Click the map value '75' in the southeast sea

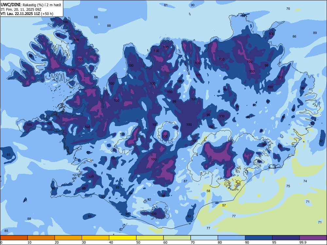[x=288, y=186]
